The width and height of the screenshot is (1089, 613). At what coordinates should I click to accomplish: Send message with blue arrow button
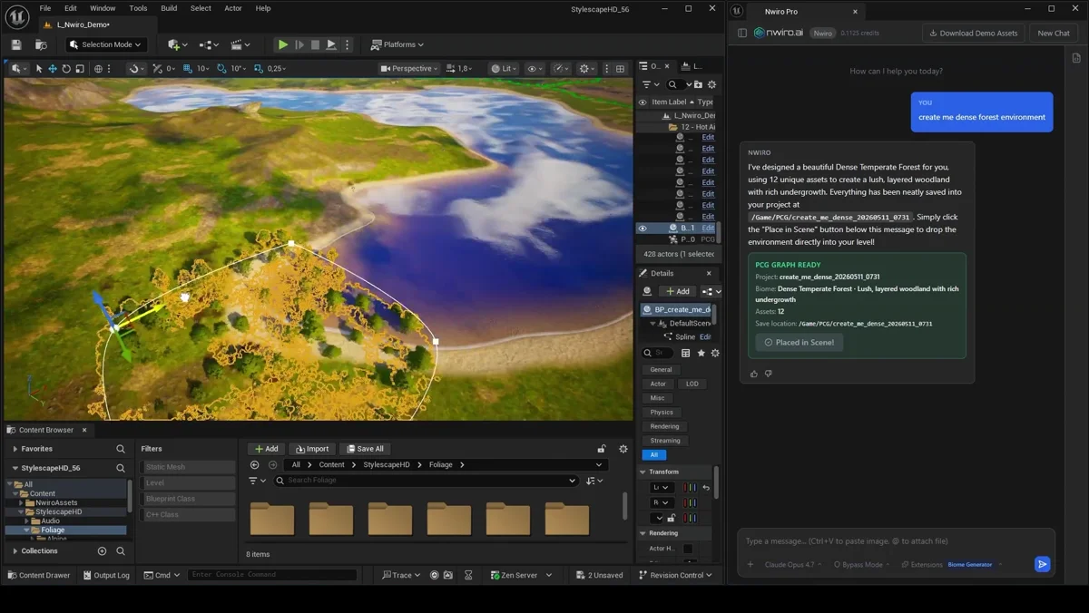coord(1042,564)
